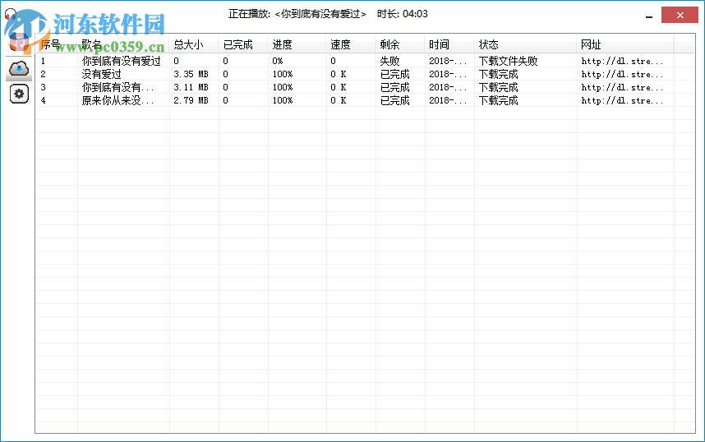
Task: Click the 时间 column header
Action: 449,44
